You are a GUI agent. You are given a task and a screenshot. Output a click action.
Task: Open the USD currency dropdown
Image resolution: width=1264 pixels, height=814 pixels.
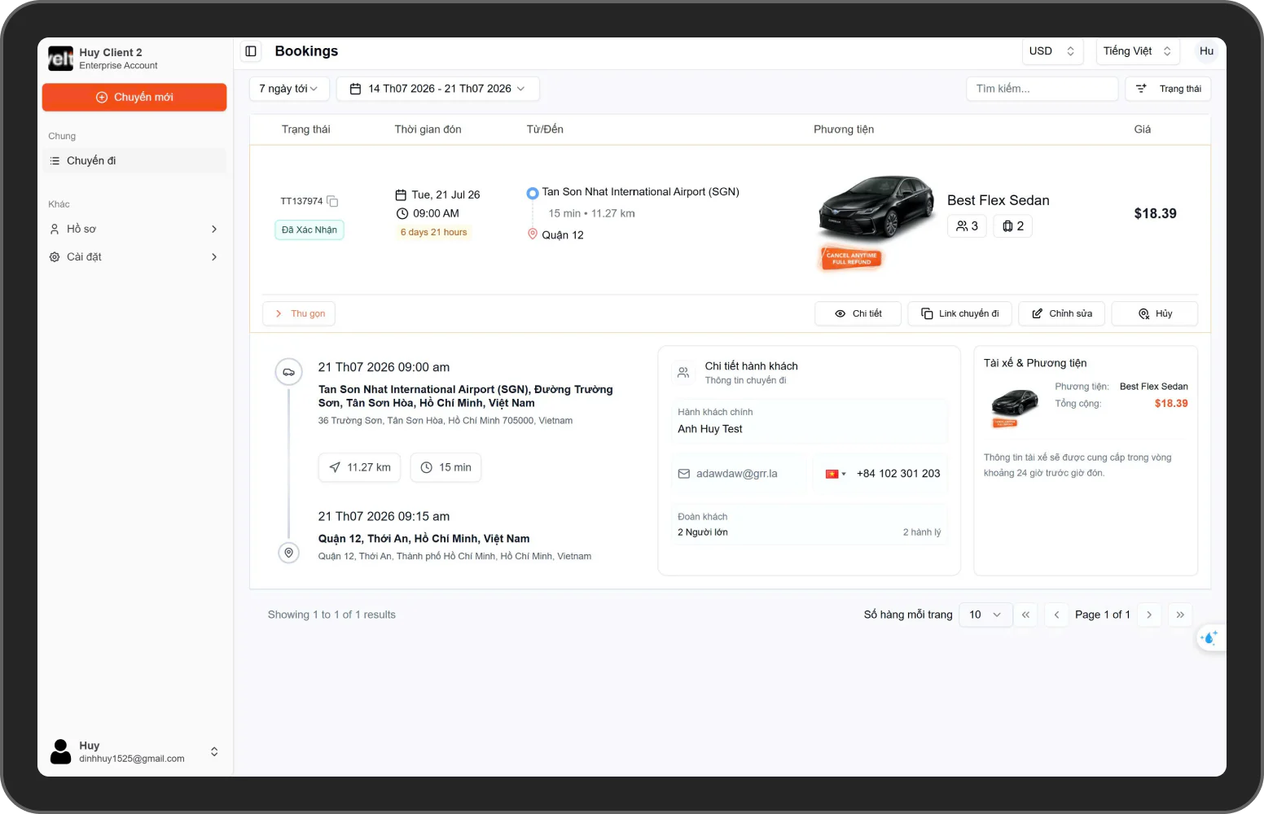click(1052, 51)
